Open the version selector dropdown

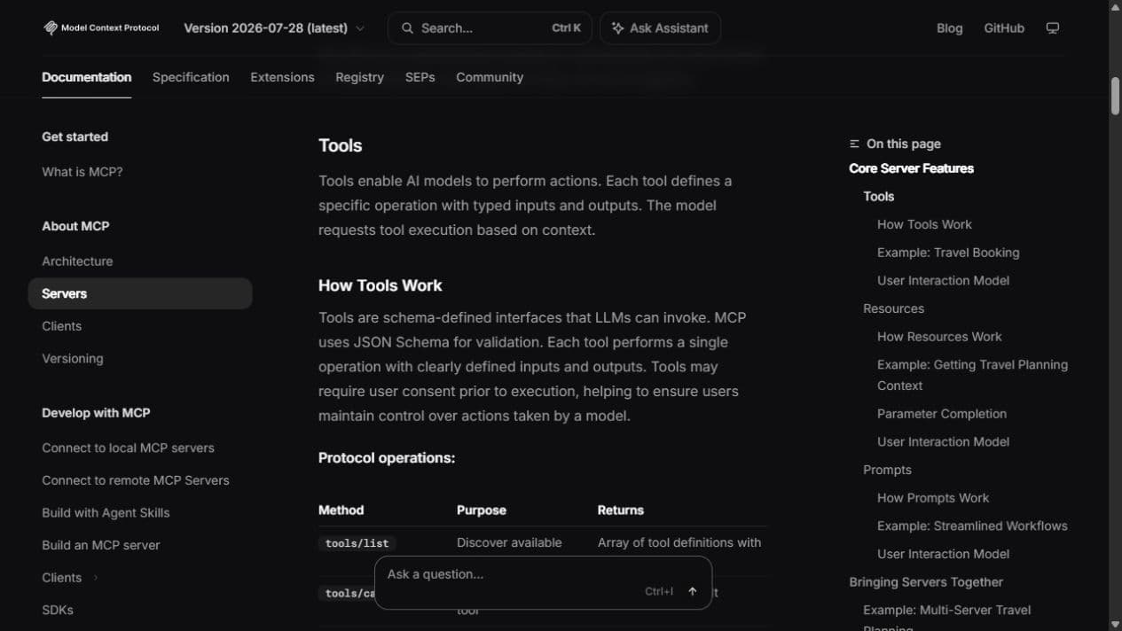tap(274, 28)
